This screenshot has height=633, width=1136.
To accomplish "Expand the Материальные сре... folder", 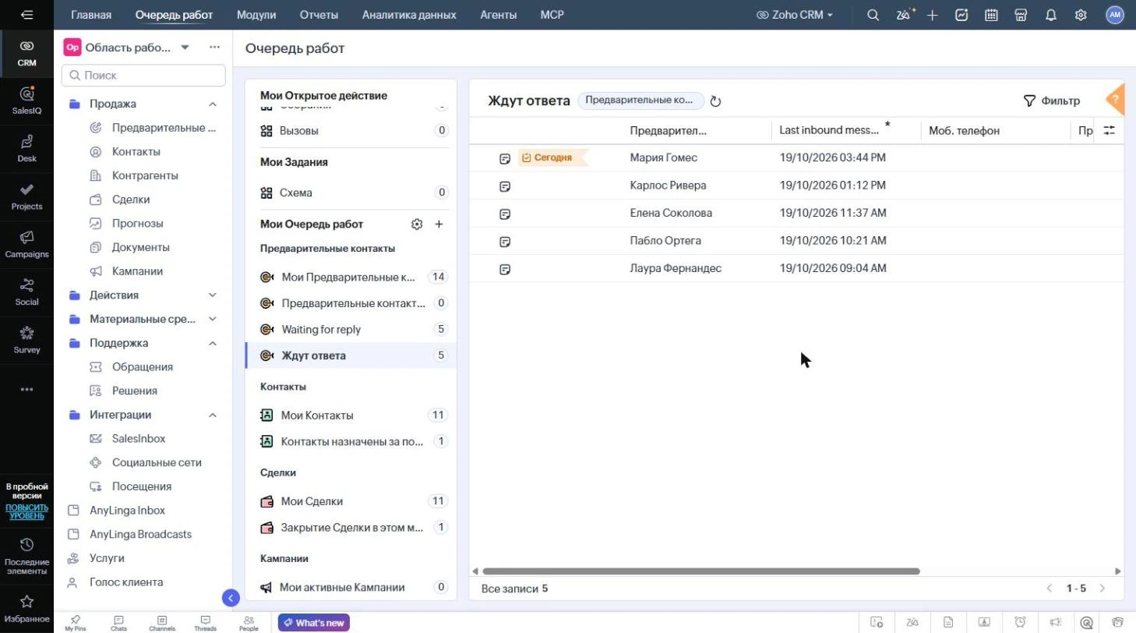I will tap(212, 319).
